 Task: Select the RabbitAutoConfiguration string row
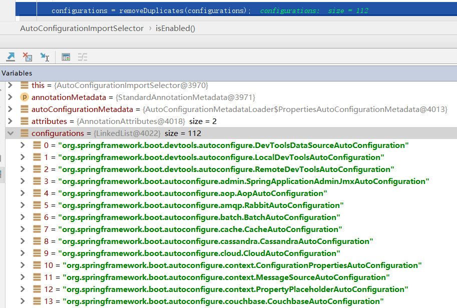pyautogui.click(x=231, y=205)
